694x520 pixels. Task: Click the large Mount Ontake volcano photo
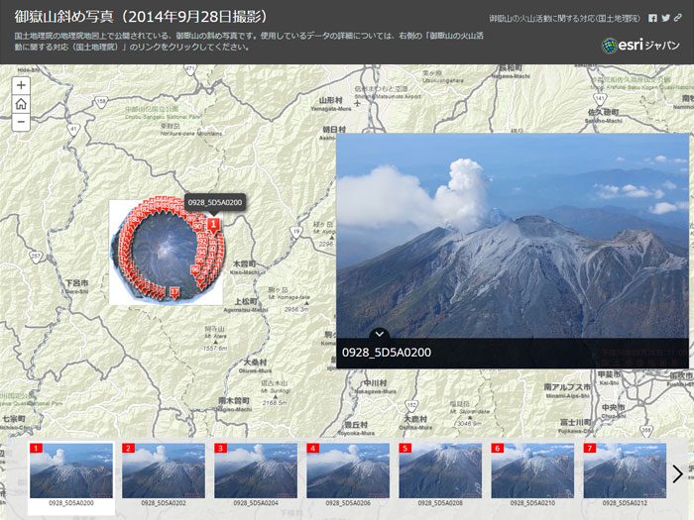pyautogui.click(x=512, y=238)
